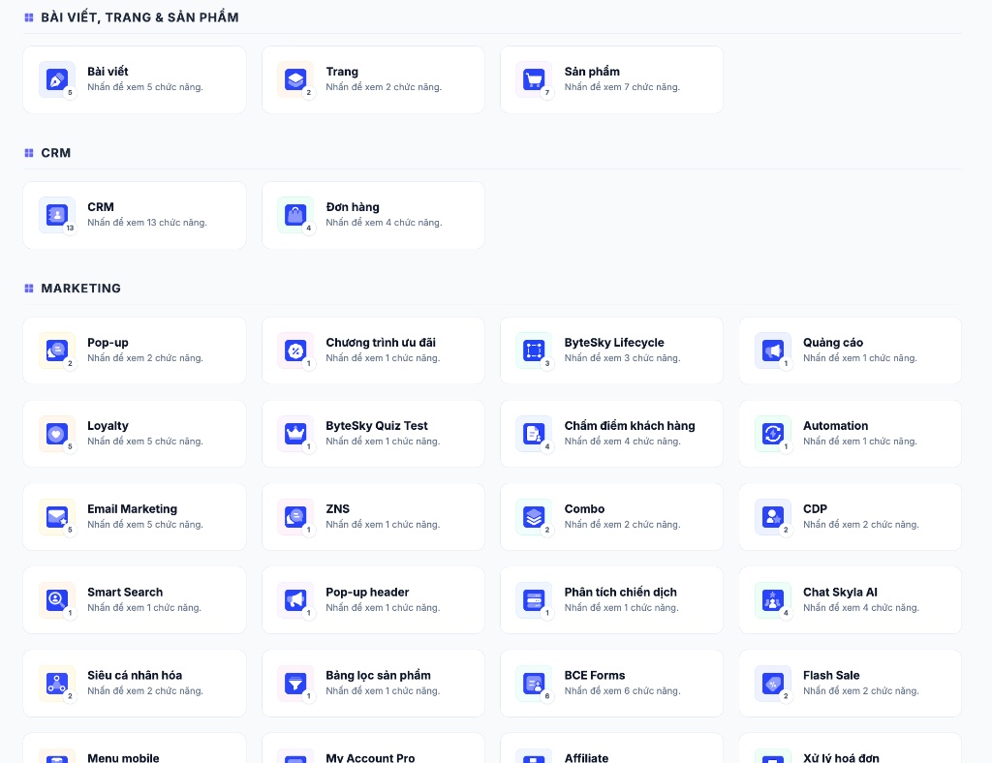
Task: Open the Sản phẩm title
Action: 592,72
